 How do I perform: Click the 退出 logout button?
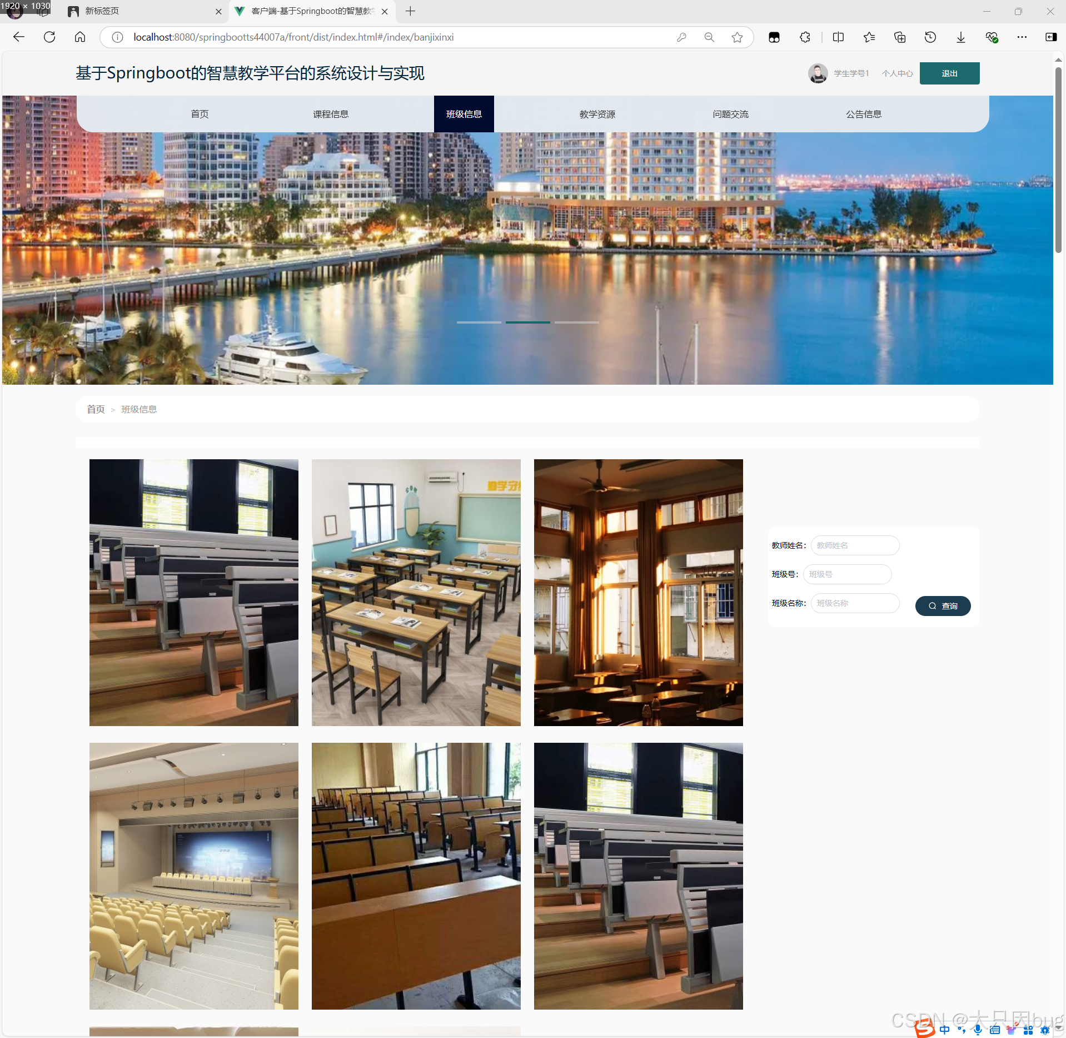(949, 73)
